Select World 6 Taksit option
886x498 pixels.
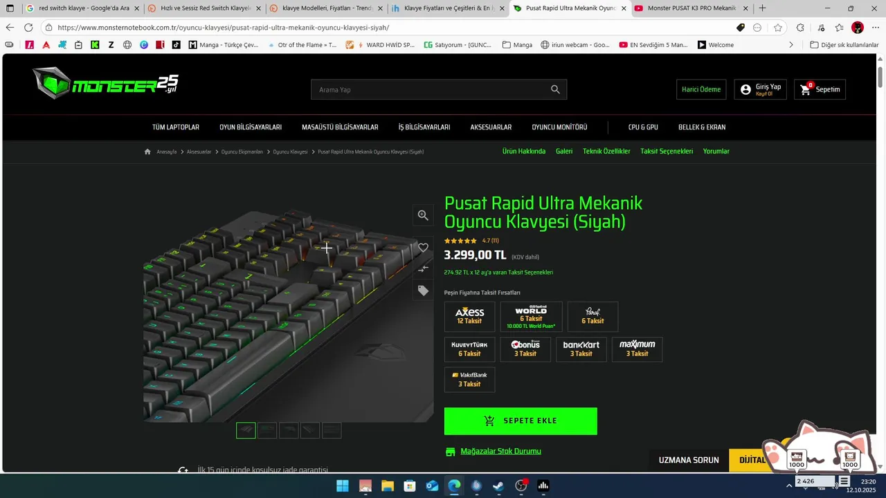[531, 317]
